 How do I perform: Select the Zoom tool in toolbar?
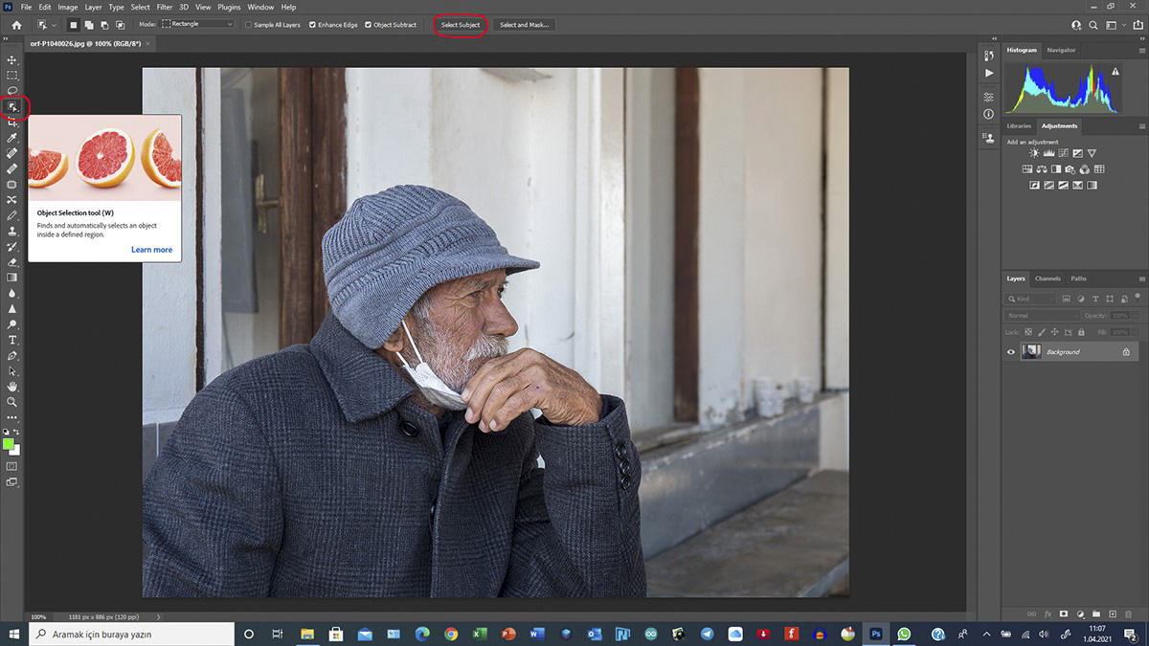coord(12,402)
